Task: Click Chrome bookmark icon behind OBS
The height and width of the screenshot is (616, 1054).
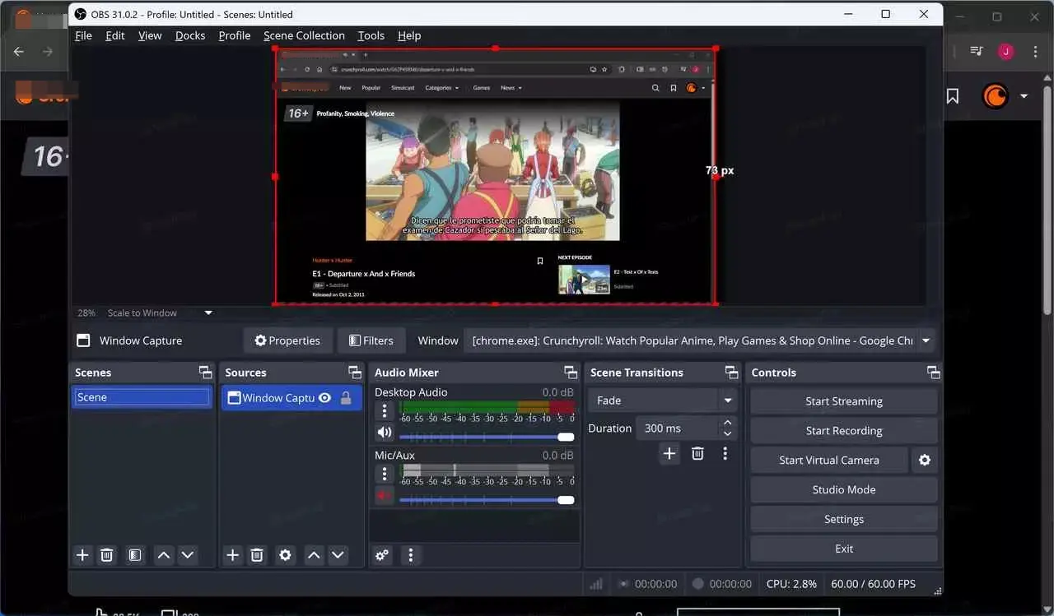Action: [x=953, y=96]
